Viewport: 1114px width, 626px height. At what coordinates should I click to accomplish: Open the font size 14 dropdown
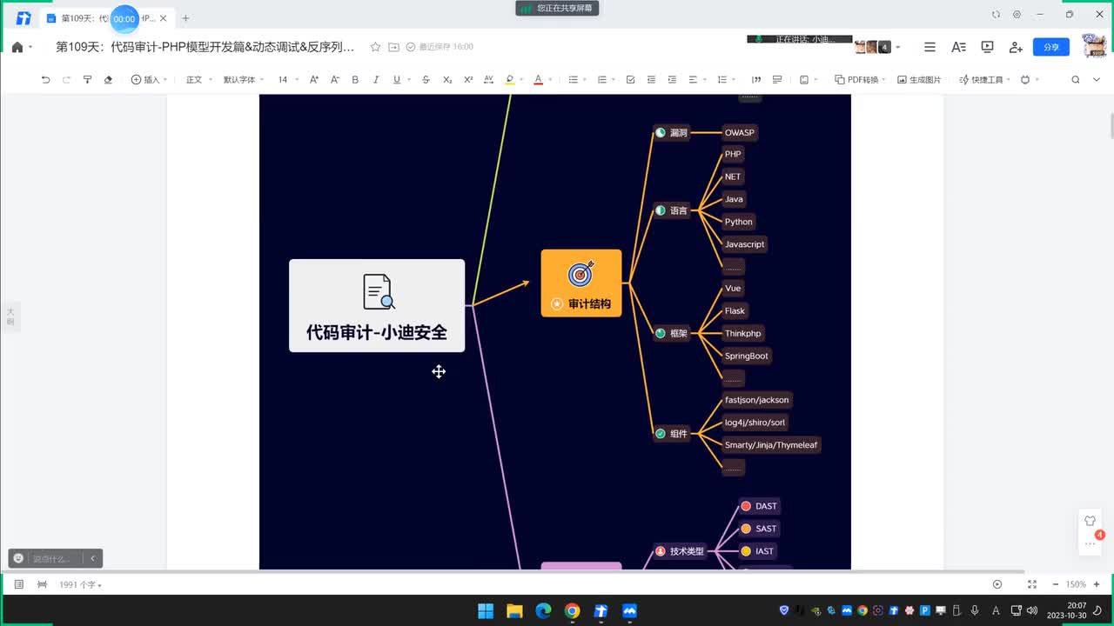pos(288,80)
